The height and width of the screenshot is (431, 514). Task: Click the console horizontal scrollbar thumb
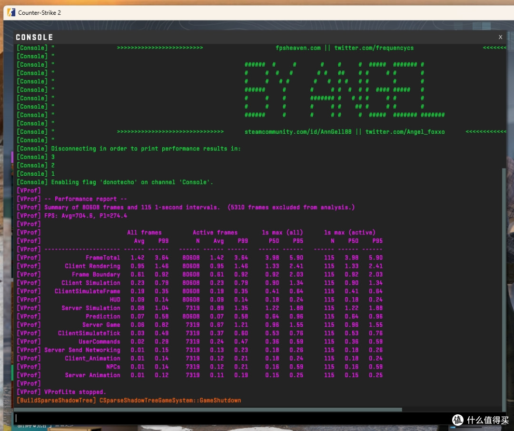208,410
